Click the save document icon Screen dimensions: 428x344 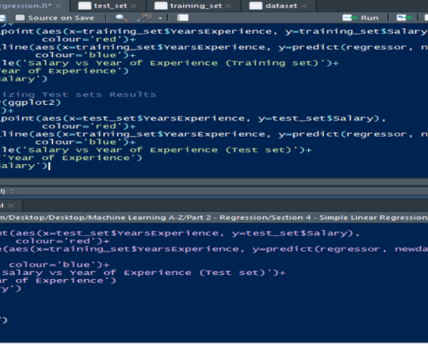4,17
